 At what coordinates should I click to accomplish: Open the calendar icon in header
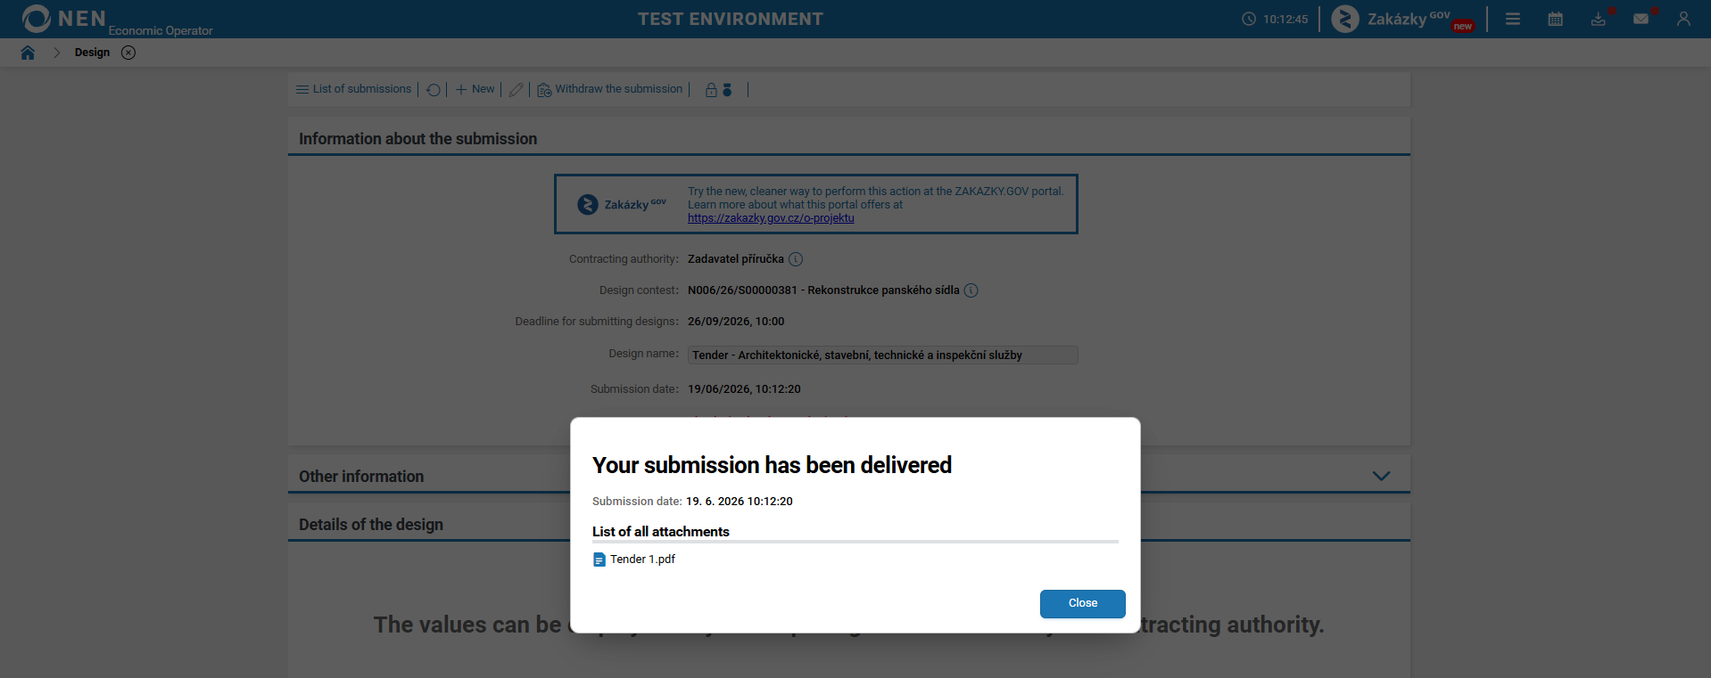point(1556,19)
